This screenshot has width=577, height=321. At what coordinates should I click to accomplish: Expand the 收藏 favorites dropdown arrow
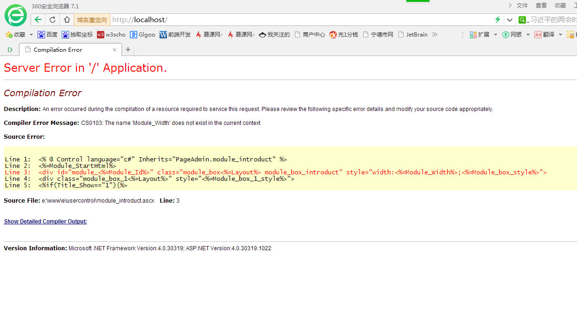click(31, 35)
